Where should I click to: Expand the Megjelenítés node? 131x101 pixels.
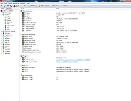pos(2,35)
